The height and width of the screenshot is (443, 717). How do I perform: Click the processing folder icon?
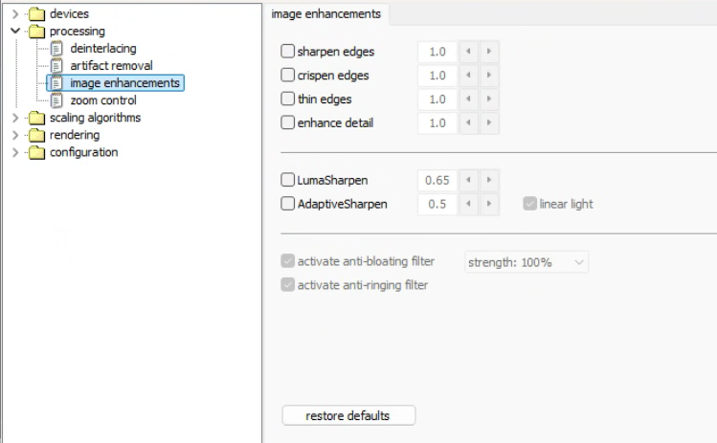click(x=37, y=32)
